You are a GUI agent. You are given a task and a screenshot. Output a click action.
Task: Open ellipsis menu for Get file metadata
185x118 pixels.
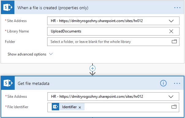177,83
